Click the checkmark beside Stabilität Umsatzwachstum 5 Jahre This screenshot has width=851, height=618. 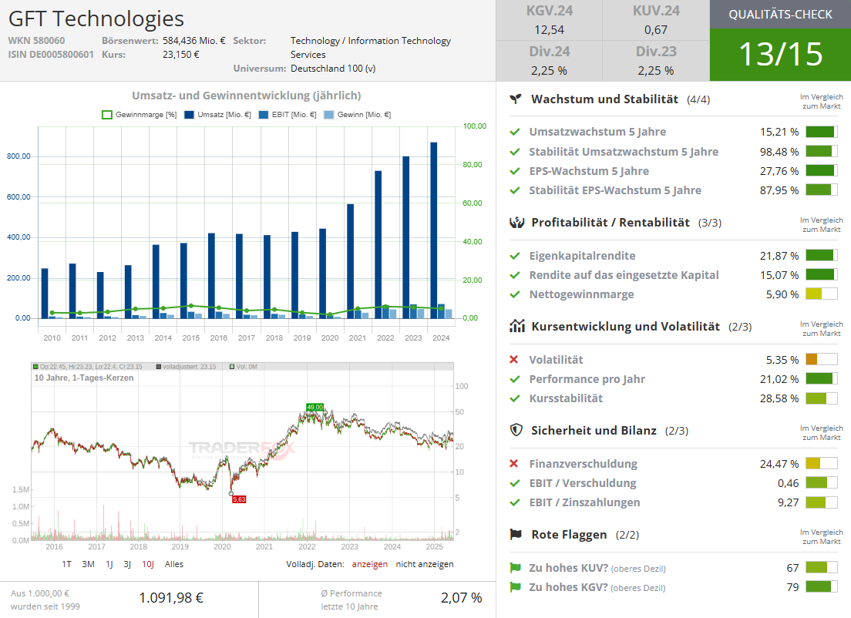[515, 152]
